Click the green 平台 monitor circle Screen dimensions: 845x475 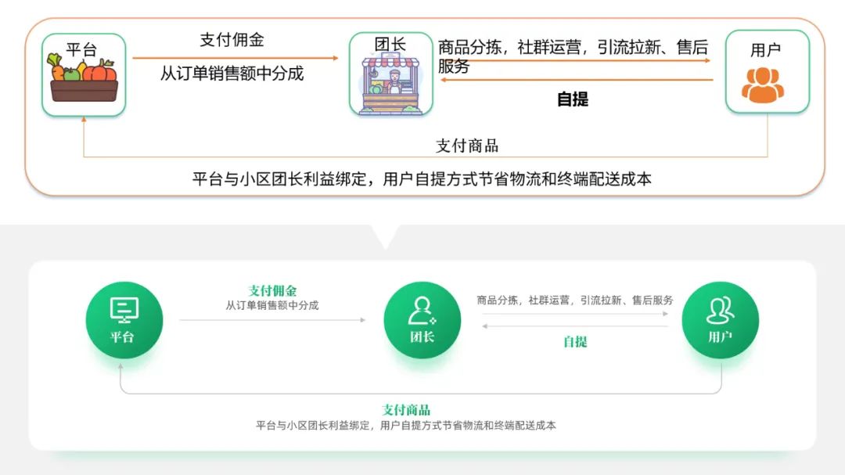(124, 320)
